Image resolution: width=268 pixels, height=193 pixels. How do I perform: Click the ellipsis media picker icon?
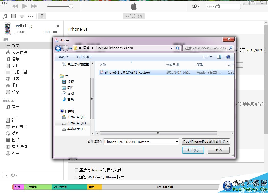pos(30,16)
